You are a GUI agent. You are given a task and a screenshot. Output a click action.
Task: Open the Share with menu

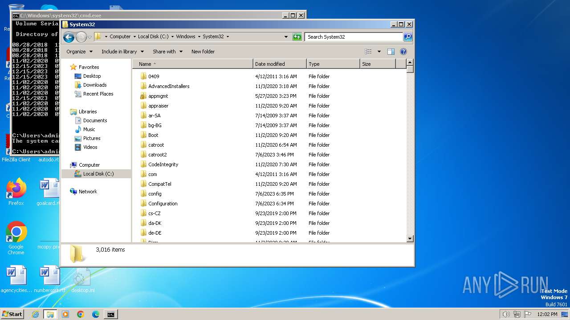click(167, 52)
